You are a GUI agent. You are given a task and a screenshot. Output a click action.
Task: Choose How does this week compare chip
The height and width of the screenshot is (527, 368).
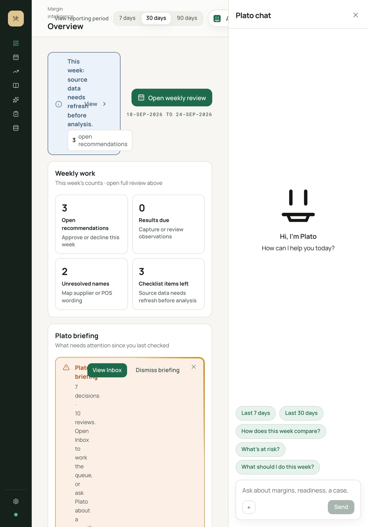click(281, 431)
